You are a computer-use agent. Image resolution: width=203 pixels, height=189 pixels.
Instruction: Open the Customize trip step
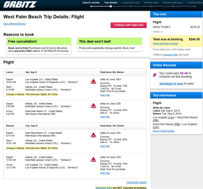(x=130, y=3)
